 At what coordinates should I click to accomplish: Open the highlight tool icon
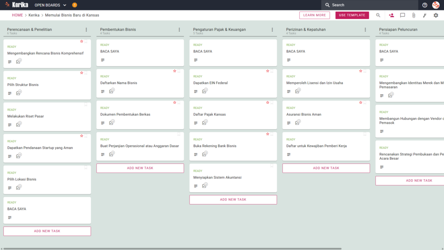click(425, 15)
